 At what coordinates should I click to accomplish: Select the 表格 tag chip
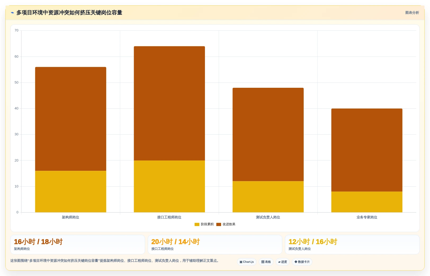tap(266, 262)
